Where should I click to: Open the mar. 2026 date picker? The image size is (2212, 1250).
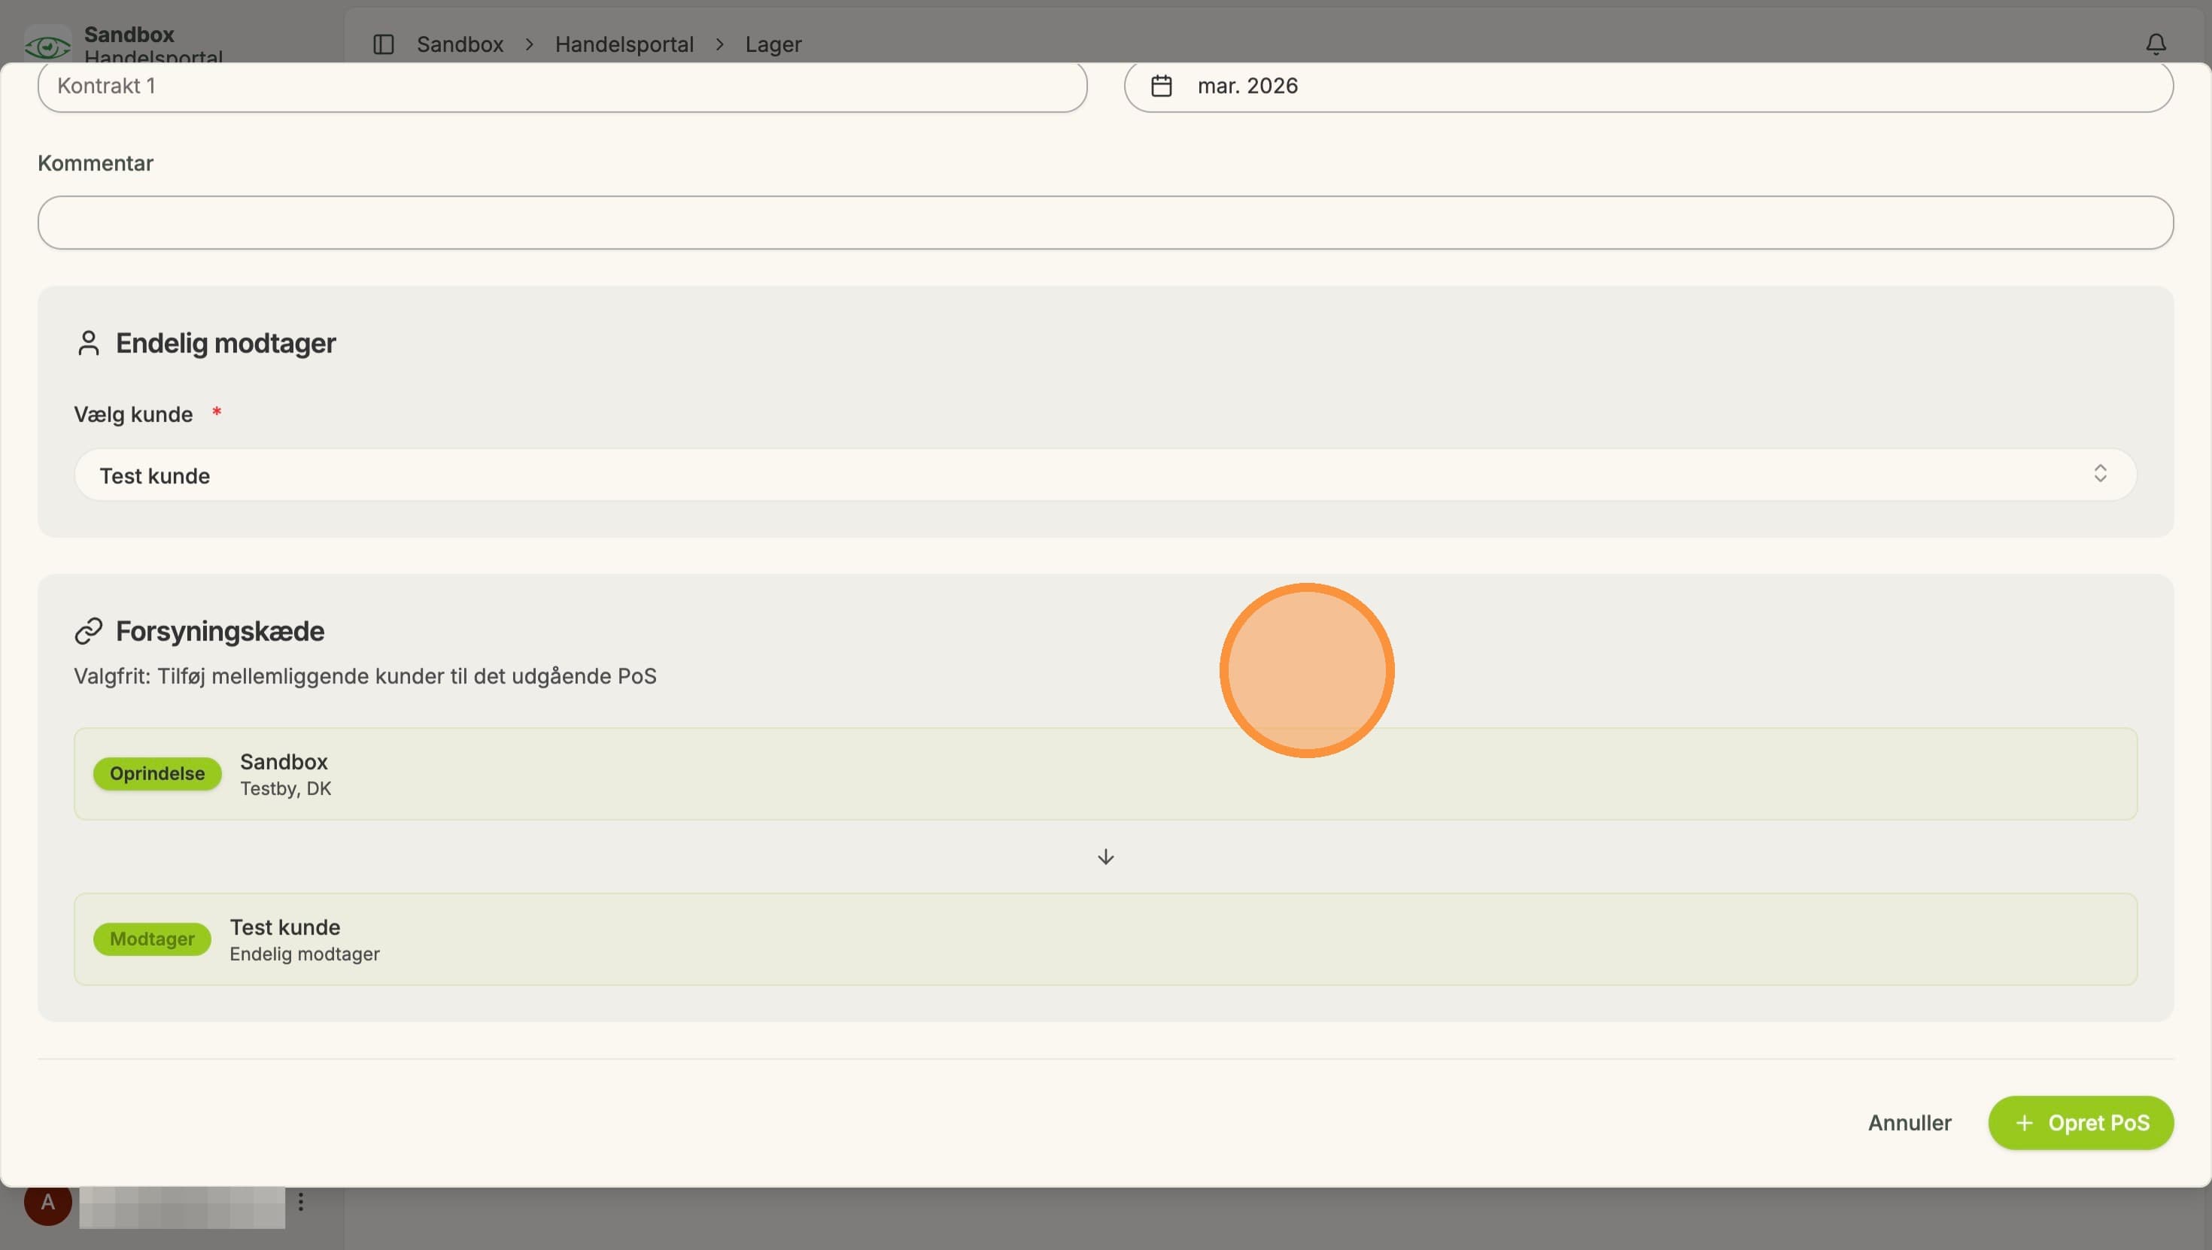1648,86
